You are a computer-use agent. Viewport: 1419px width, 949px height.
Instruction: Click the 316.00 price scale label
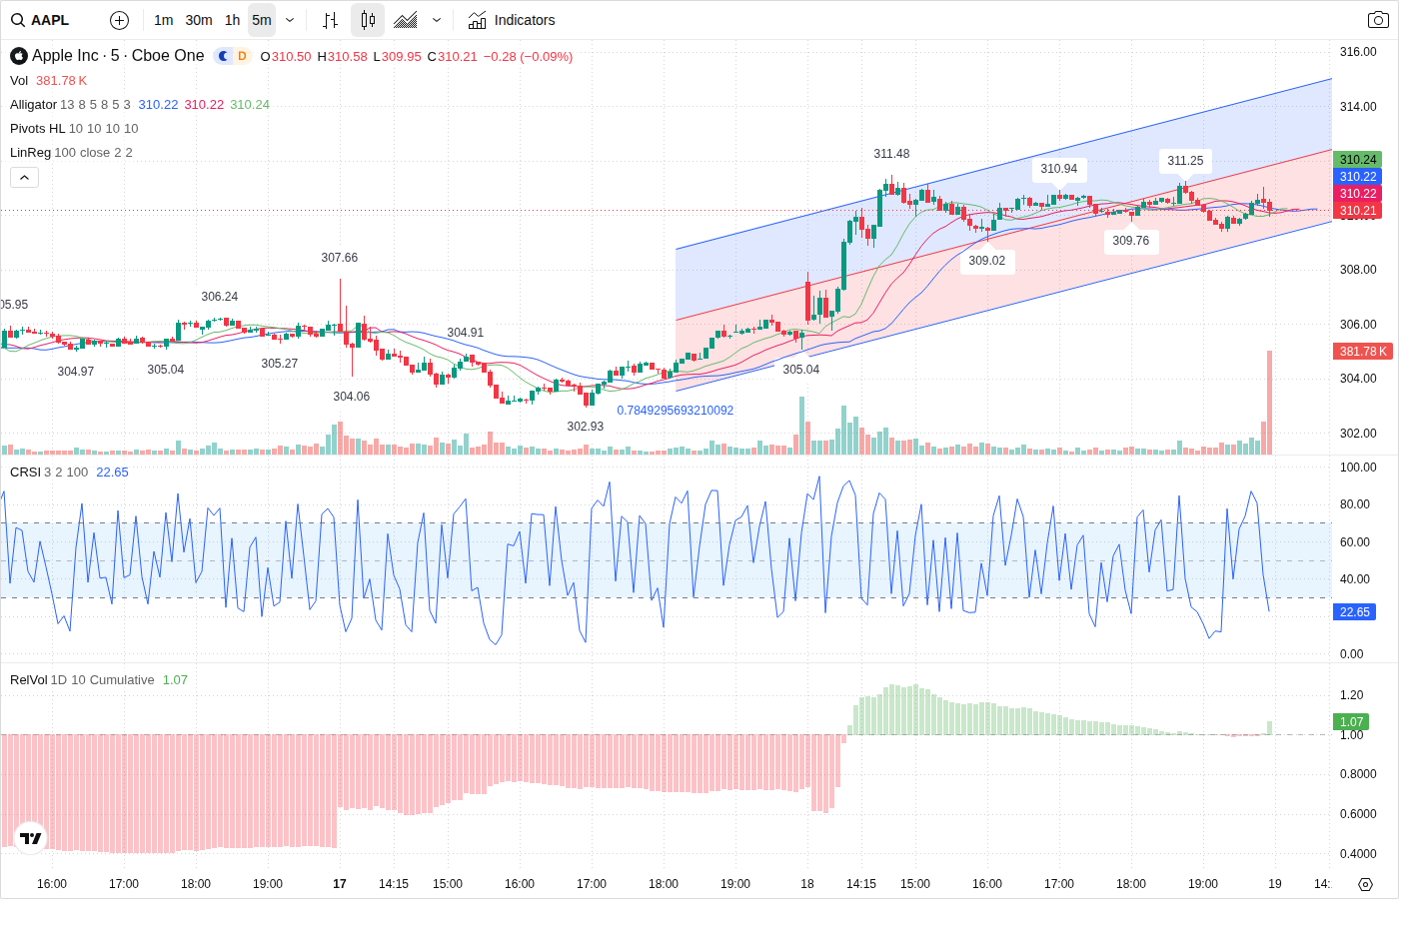click(x=1358, y=52)
